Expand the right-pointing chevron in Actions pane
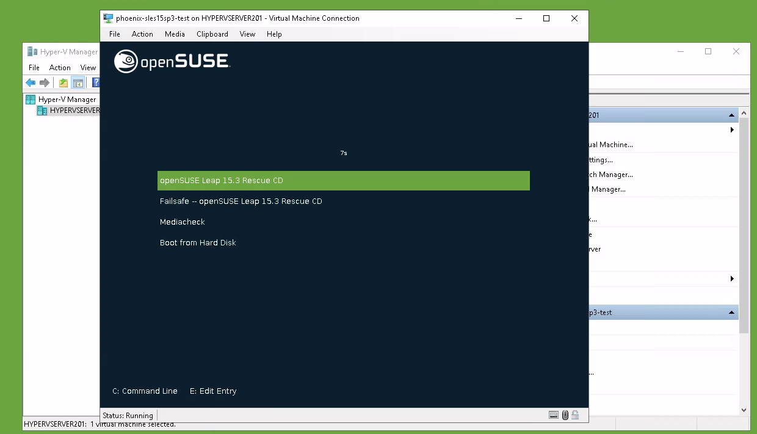 coord(732,129)
